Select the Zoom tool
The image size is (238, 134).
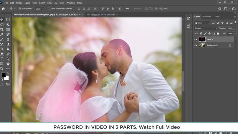2,68
